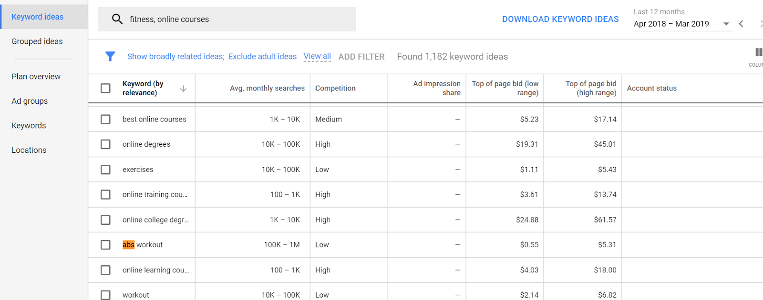This screenshot has height=300, width=763.
Task: Click DOWNLOAD KEYWORD IDEAS button
Action: 560,19
